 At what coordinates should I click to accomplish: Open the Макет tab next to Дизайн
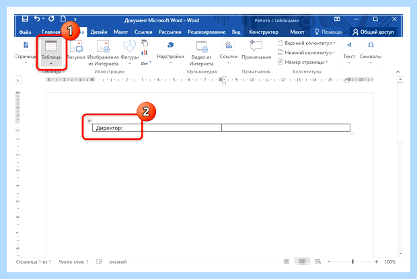pos(121,32)
